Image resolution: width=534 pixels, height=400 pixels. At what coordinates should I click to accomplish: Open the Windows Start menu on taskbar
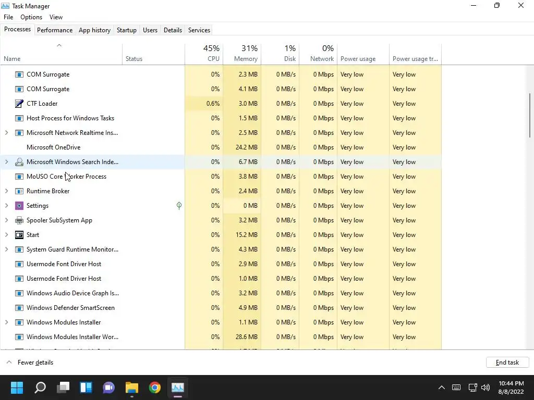[17, 387]
